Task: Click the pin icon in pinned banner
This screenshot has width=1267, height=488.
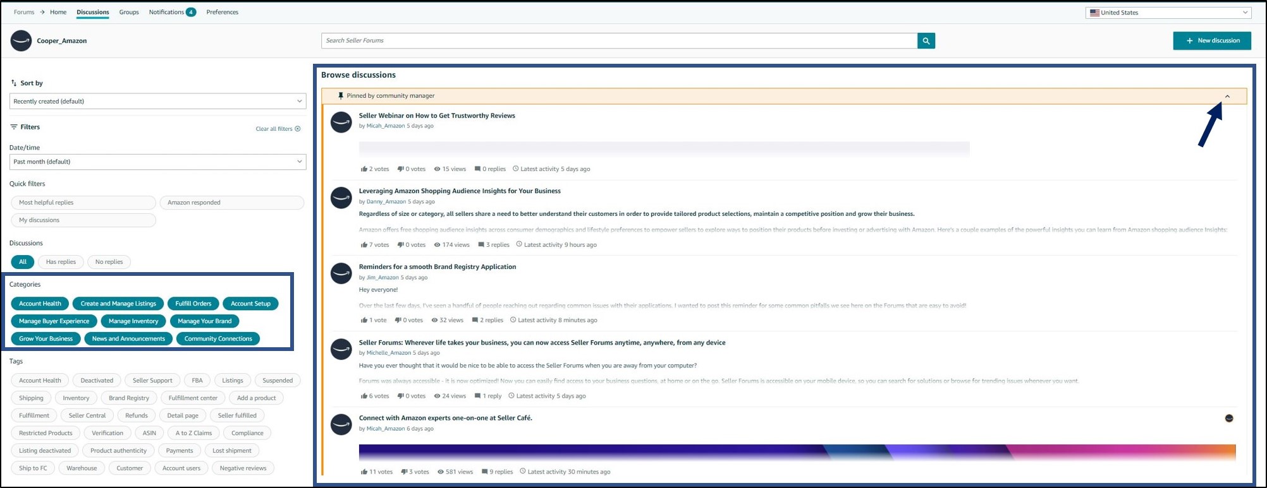Action: (x=341, y=96)
